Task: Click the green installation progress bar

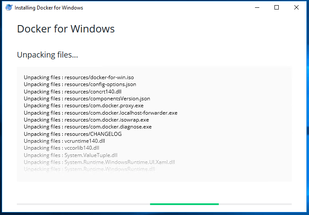Action: pos(184,204)
